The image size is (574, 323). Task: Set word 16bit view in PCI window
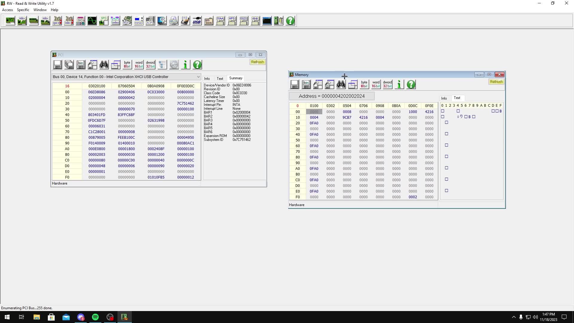(x=139, y=65)
